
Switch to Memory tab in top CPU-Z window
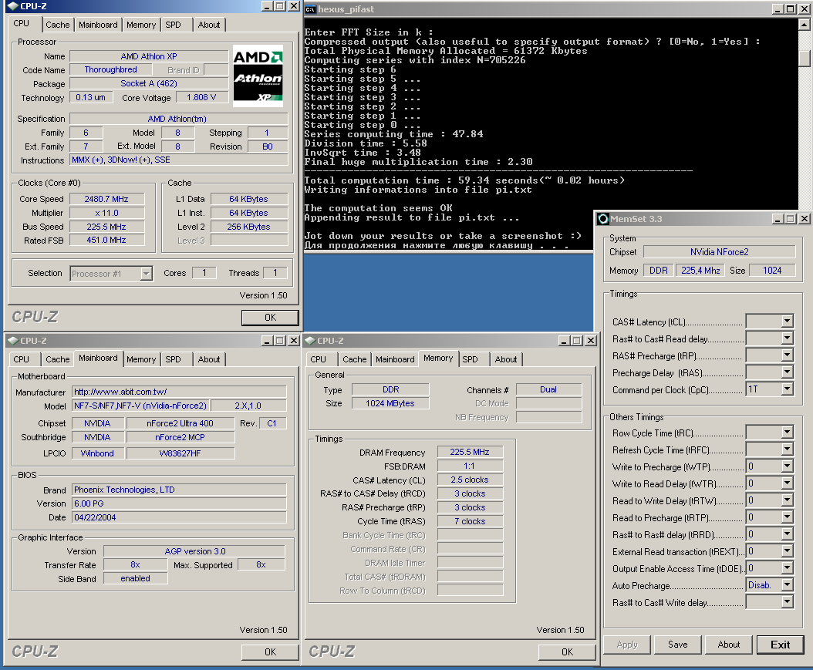point(141,25)
